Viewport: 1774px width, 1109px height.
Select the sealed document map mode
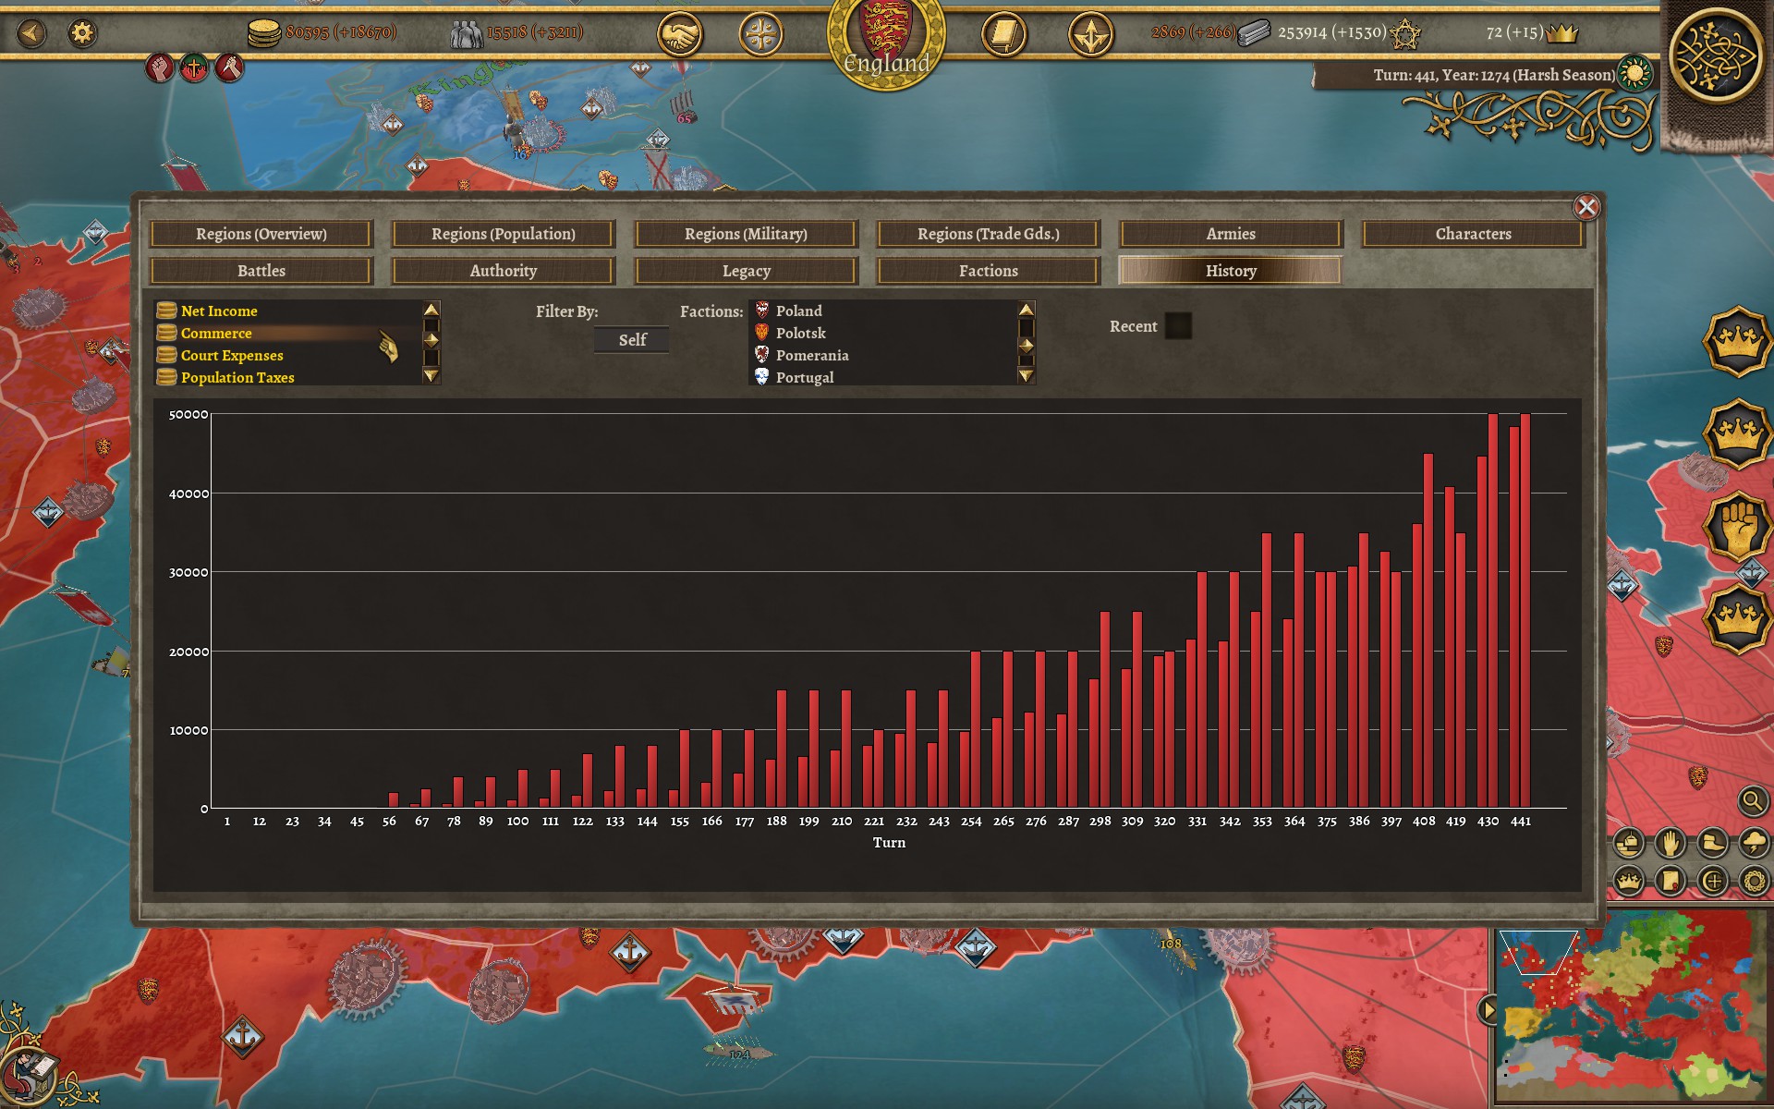click(x=1671, y=881)
